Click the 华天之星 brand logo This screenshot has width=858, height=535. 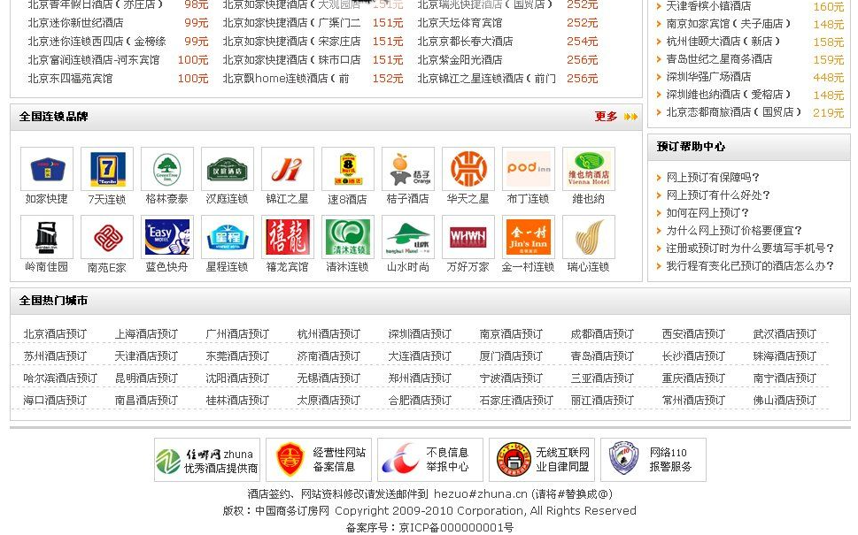pos(468,168)
